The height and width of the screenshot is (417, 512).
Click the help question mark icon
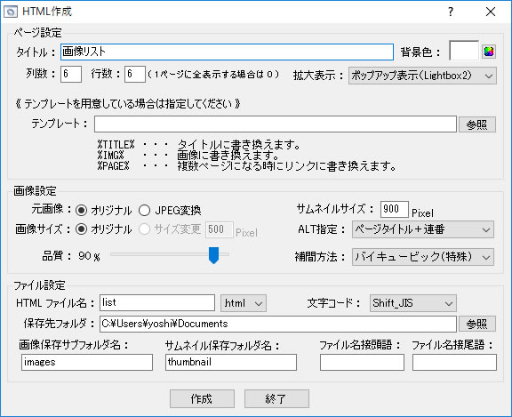(x=451, y=12)
